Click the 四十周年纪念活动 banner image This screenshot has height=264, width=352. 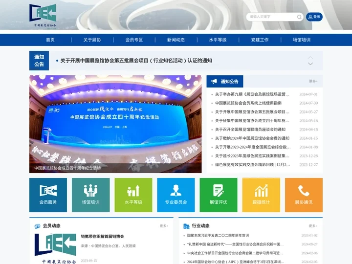(115, 124)
